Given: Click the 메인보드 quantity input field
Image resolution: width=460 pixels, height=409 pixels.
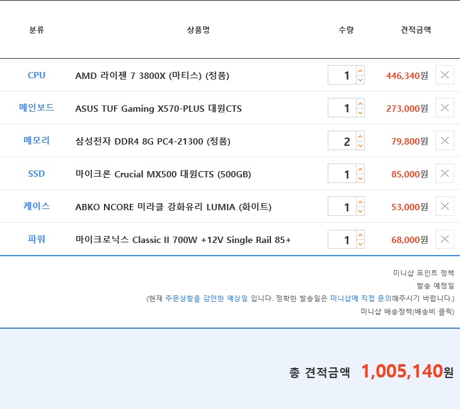Looking at the screenshot, I should tap(342, 108).
